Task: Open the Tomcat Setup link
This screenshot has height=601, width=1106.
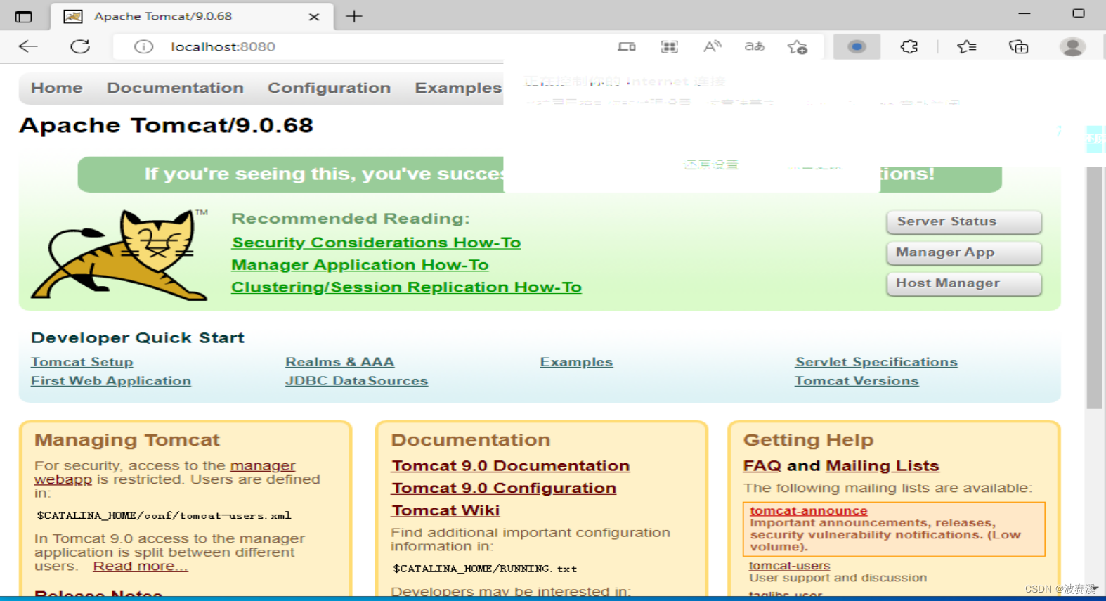Action: click(82, 362)
